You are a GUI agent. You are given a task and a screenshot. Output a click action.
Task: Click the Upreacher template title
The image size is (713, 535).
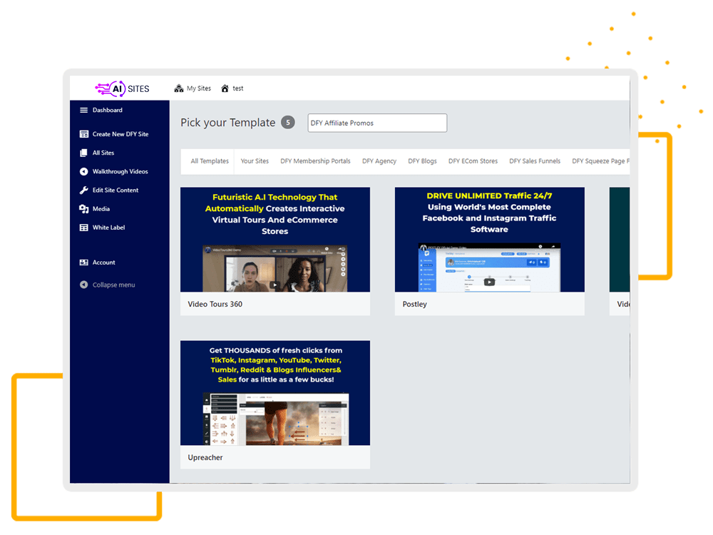click(205, 457)
